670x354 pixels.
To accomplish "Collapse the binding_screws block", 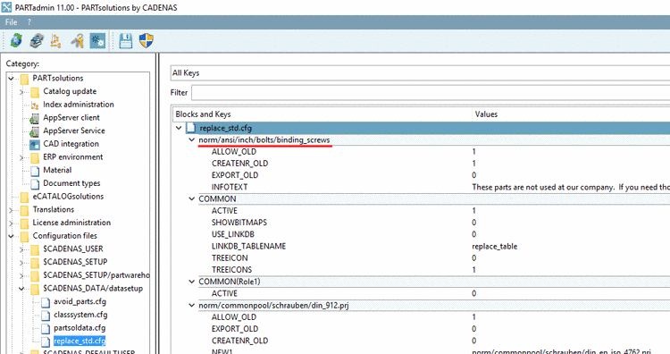I will pos(192,139).
